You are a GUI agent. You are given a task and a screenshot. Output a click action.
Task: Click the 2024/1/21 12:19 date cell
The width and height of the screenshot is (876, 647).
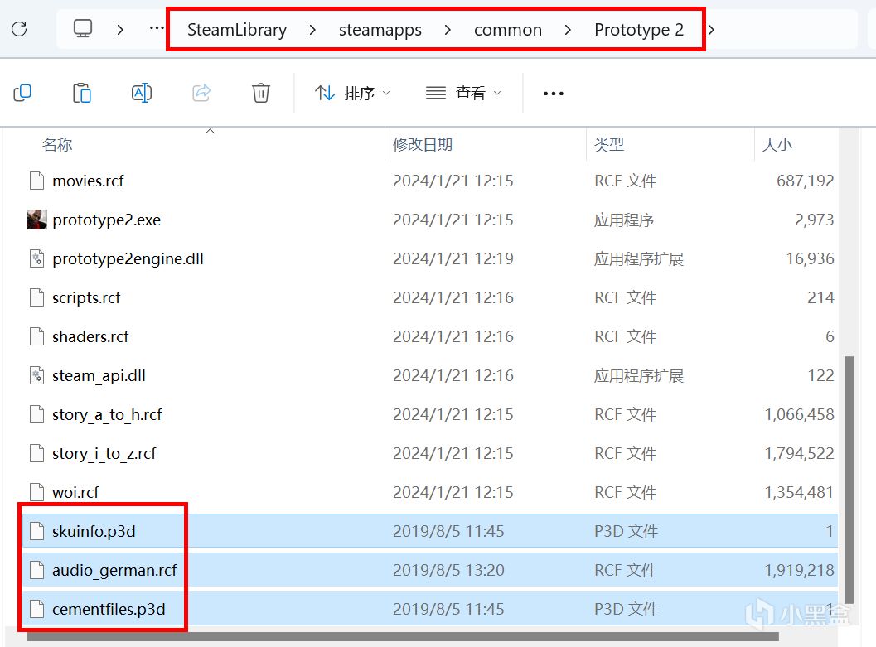click(453, 259)
